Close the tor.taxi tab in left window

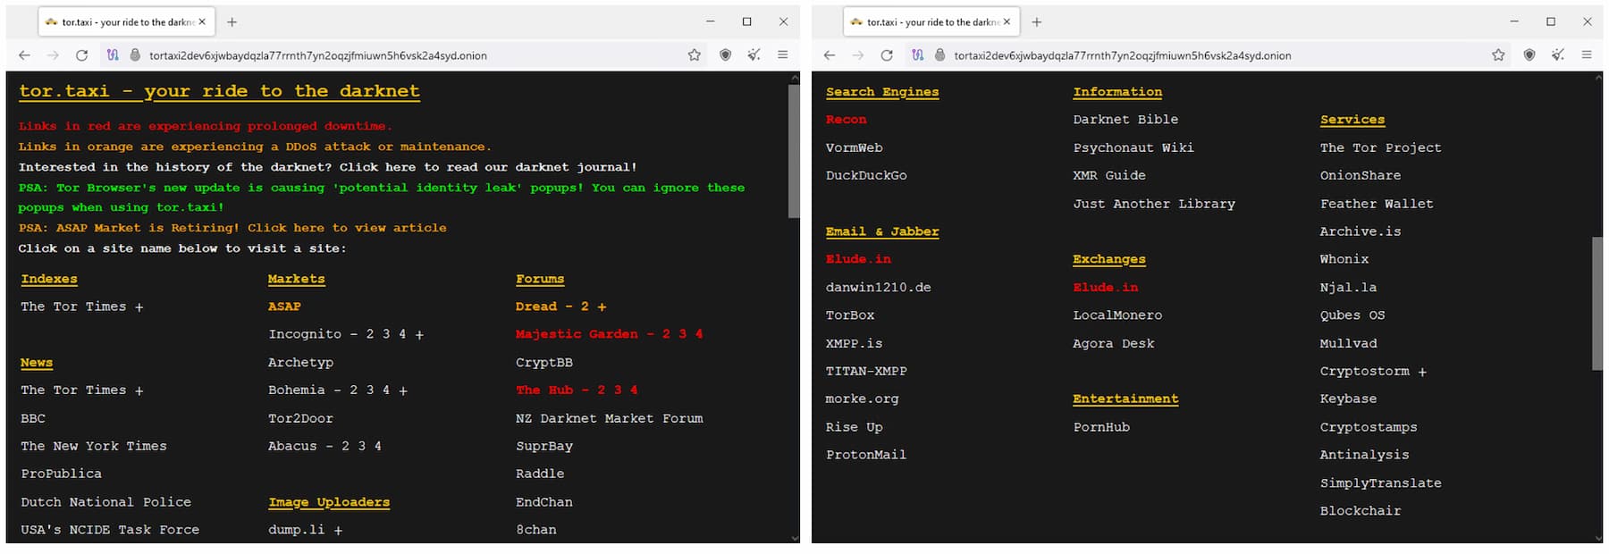[202, 21]
